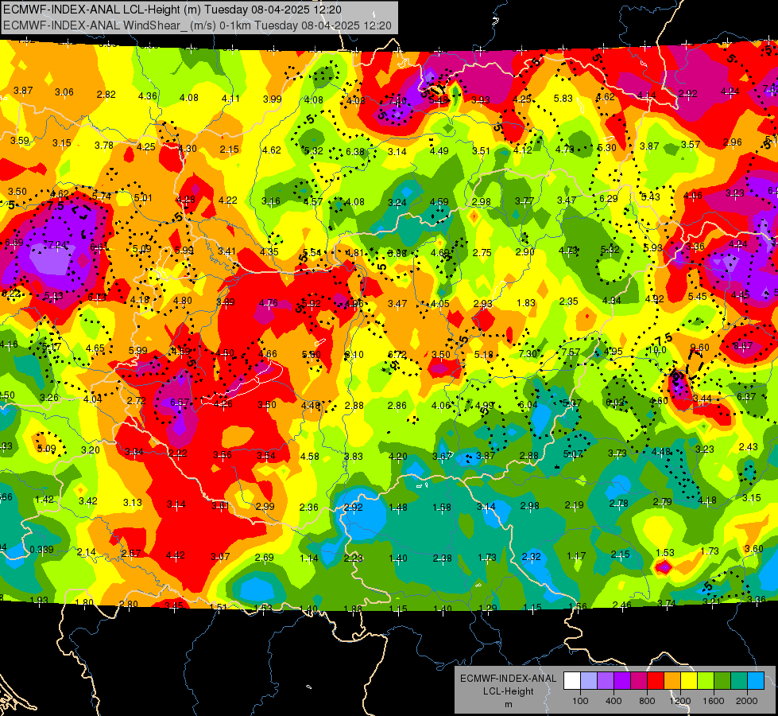Viewport: 778px width, 716px height.
Task: Click the wind shear value "3.26"
Action: 49,397
